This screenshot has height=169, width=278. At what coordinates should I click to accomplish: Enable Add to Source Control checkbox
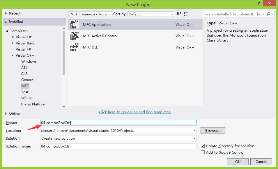pyautogui.click(x=203, y=152)
